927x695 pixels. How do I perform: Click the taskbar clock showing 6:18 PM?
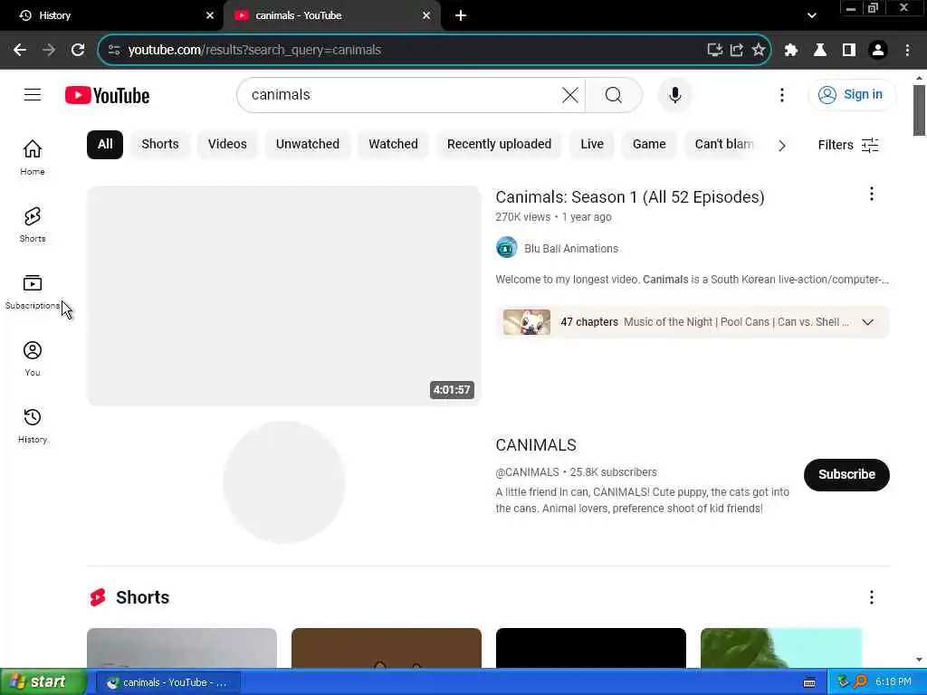(894, 682)
